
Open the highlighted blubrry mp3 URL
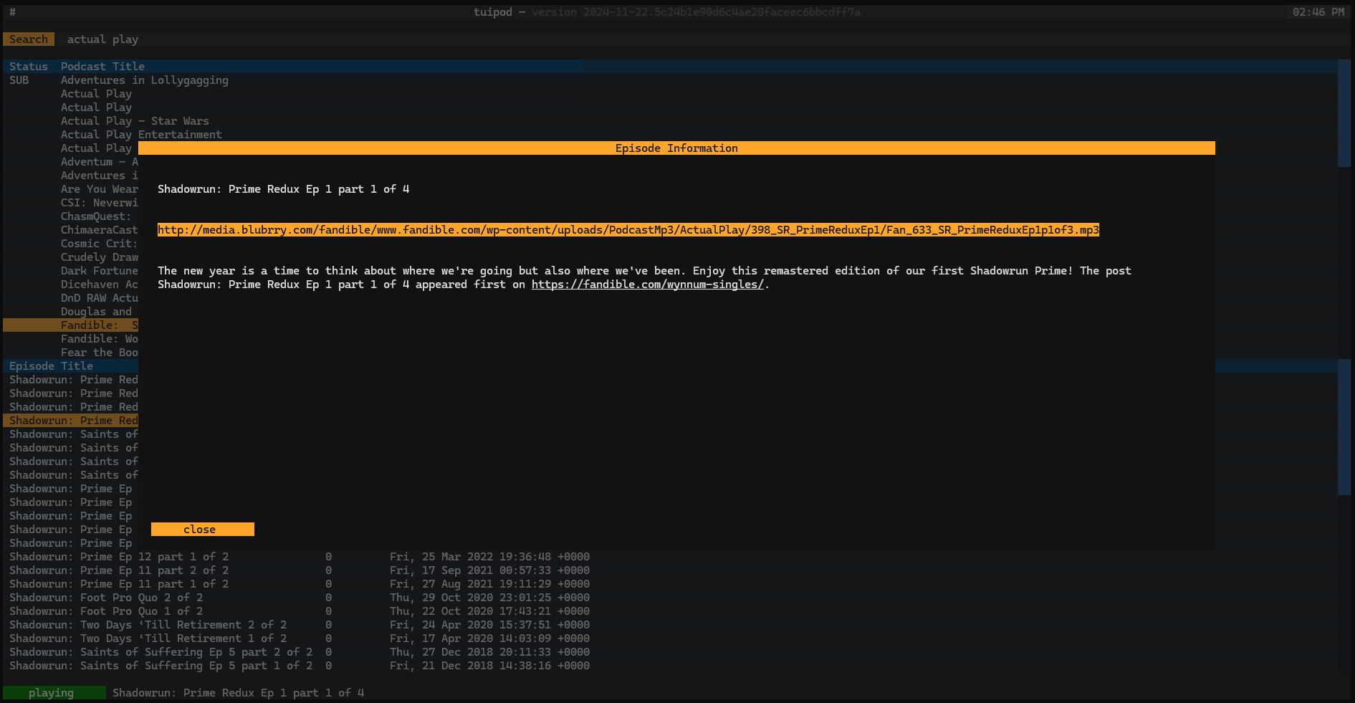coord(628,230)
